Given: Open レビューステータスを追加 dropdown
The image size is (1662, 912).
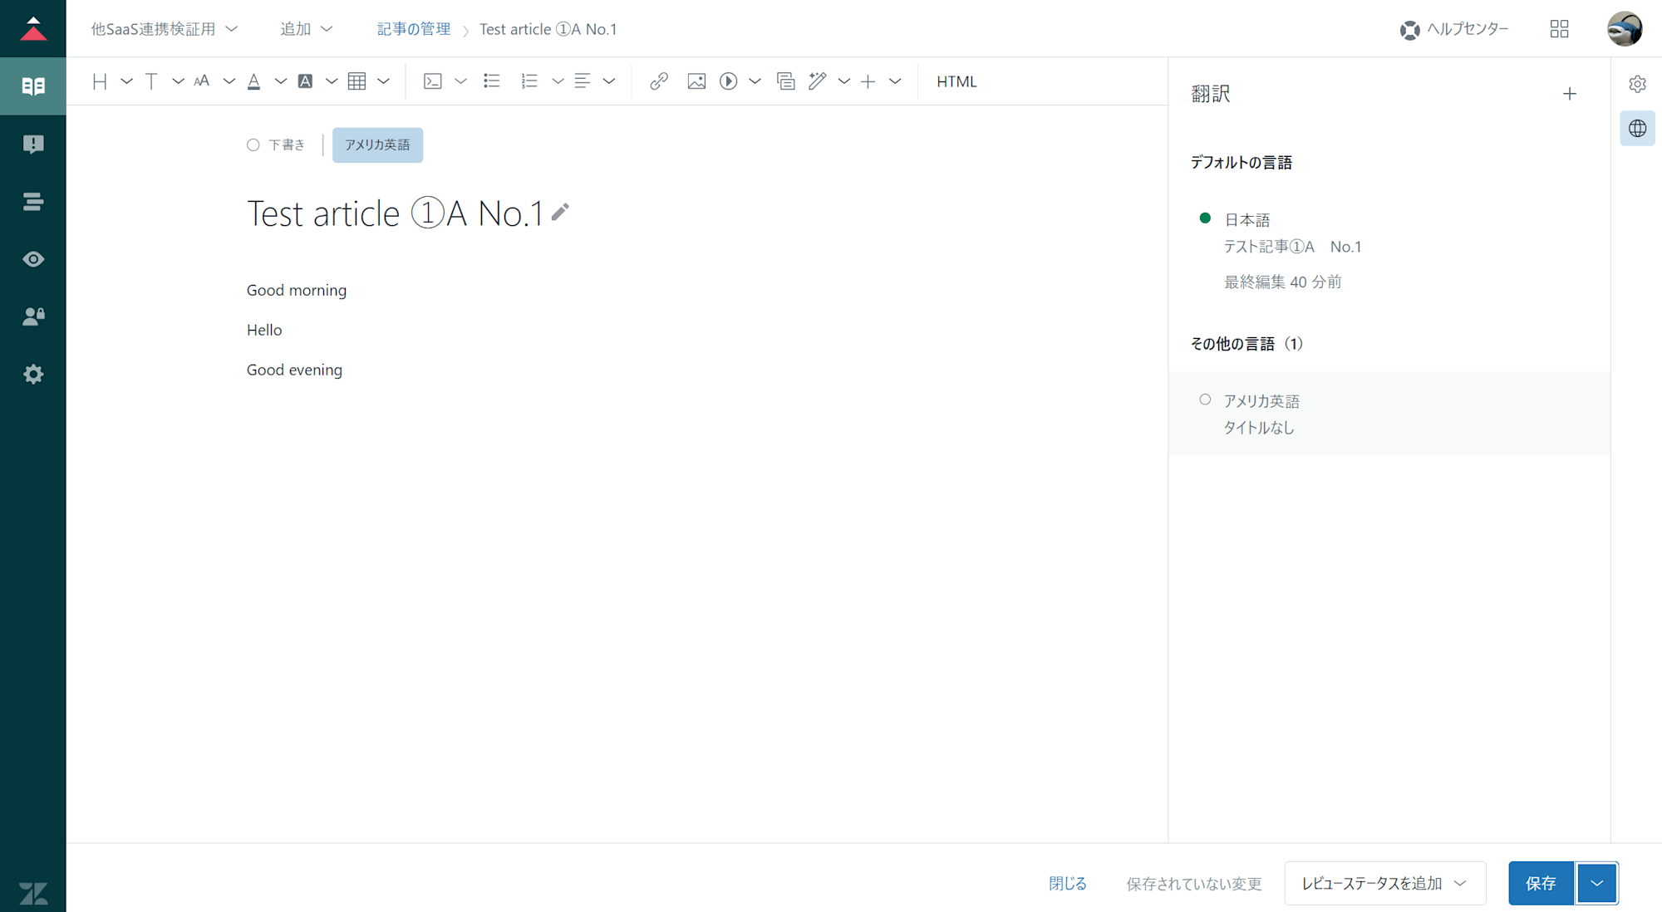Looking at the screenshot, I should 1384,884.
